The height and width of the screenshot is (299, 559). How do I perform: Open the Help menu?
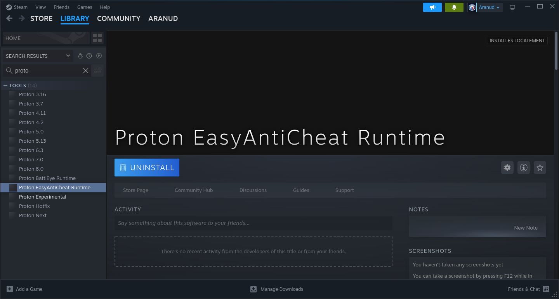(105, 7)
